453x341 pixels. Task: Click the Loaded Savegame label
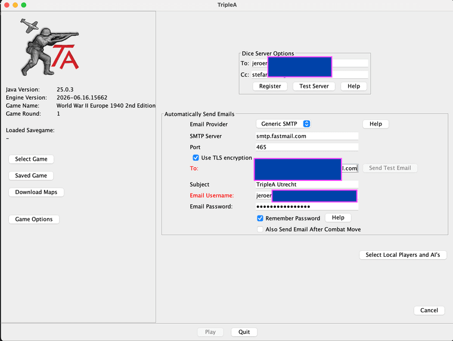point(30,130)
